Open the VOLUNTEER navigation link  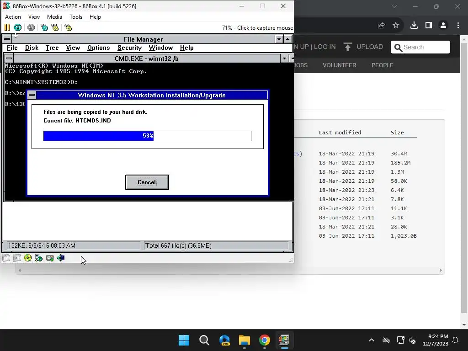click(x=340, y=65)
